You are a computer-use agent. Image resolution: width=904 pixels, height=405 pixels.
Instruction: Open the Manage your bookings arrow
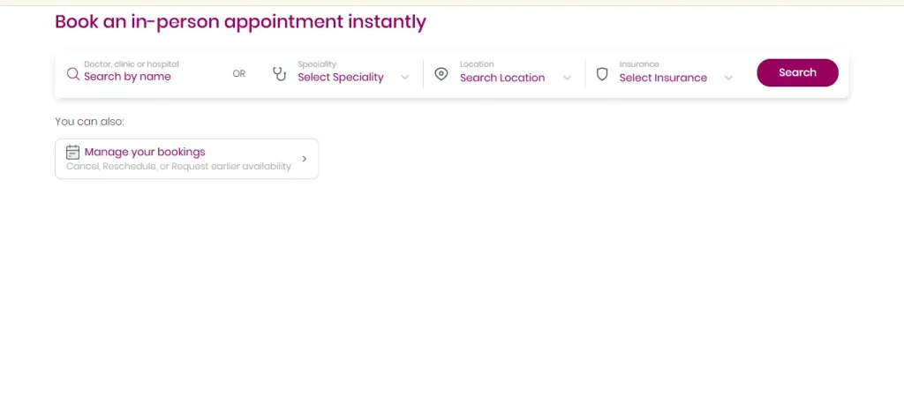[x=305, y=159]
